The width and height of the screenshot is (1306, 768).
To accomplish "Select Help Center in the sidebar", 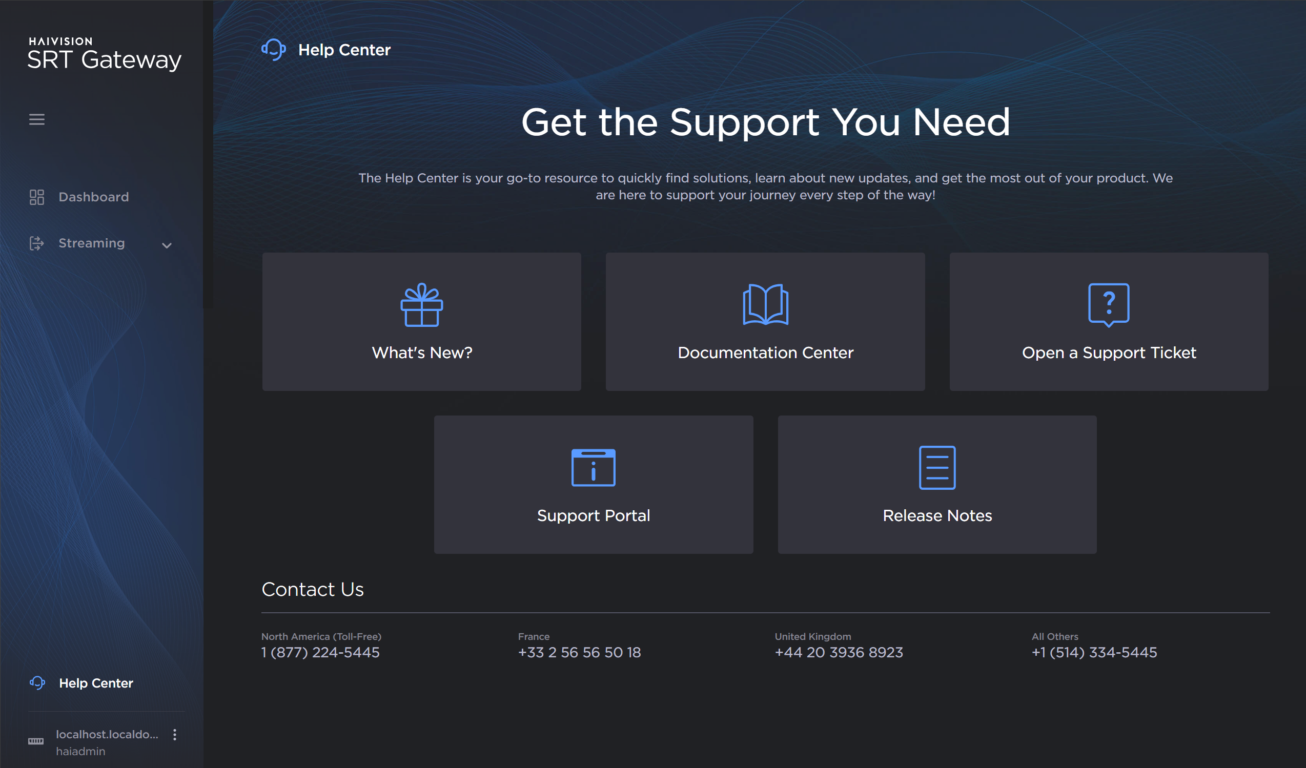I will pyautogui.click(x=96, y=682).
